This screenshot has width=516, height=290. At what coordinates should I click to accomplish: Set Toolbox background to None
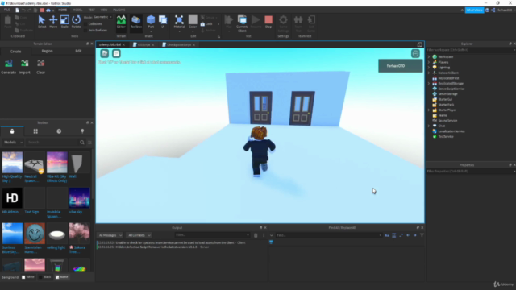tap(57, 277)
